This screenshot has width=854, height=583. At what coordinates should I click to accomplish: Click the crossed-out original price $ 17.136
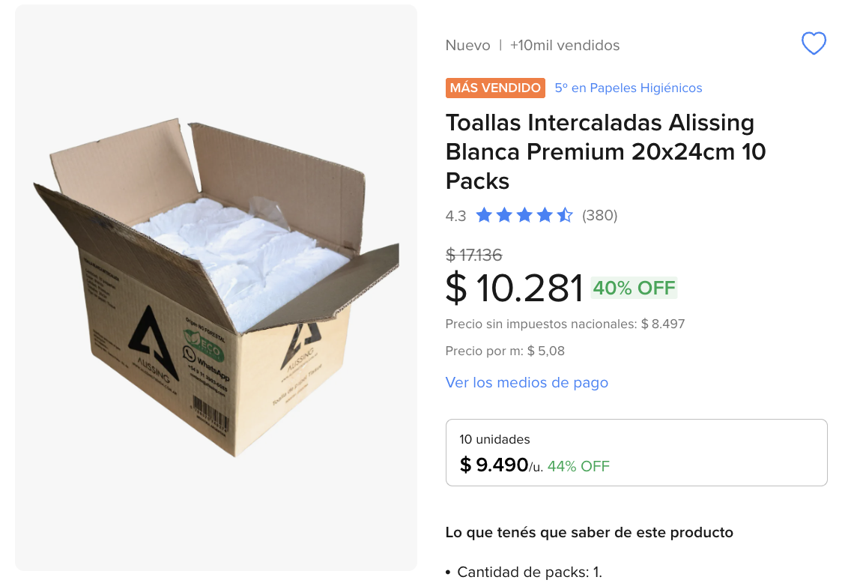coord(473,255)
